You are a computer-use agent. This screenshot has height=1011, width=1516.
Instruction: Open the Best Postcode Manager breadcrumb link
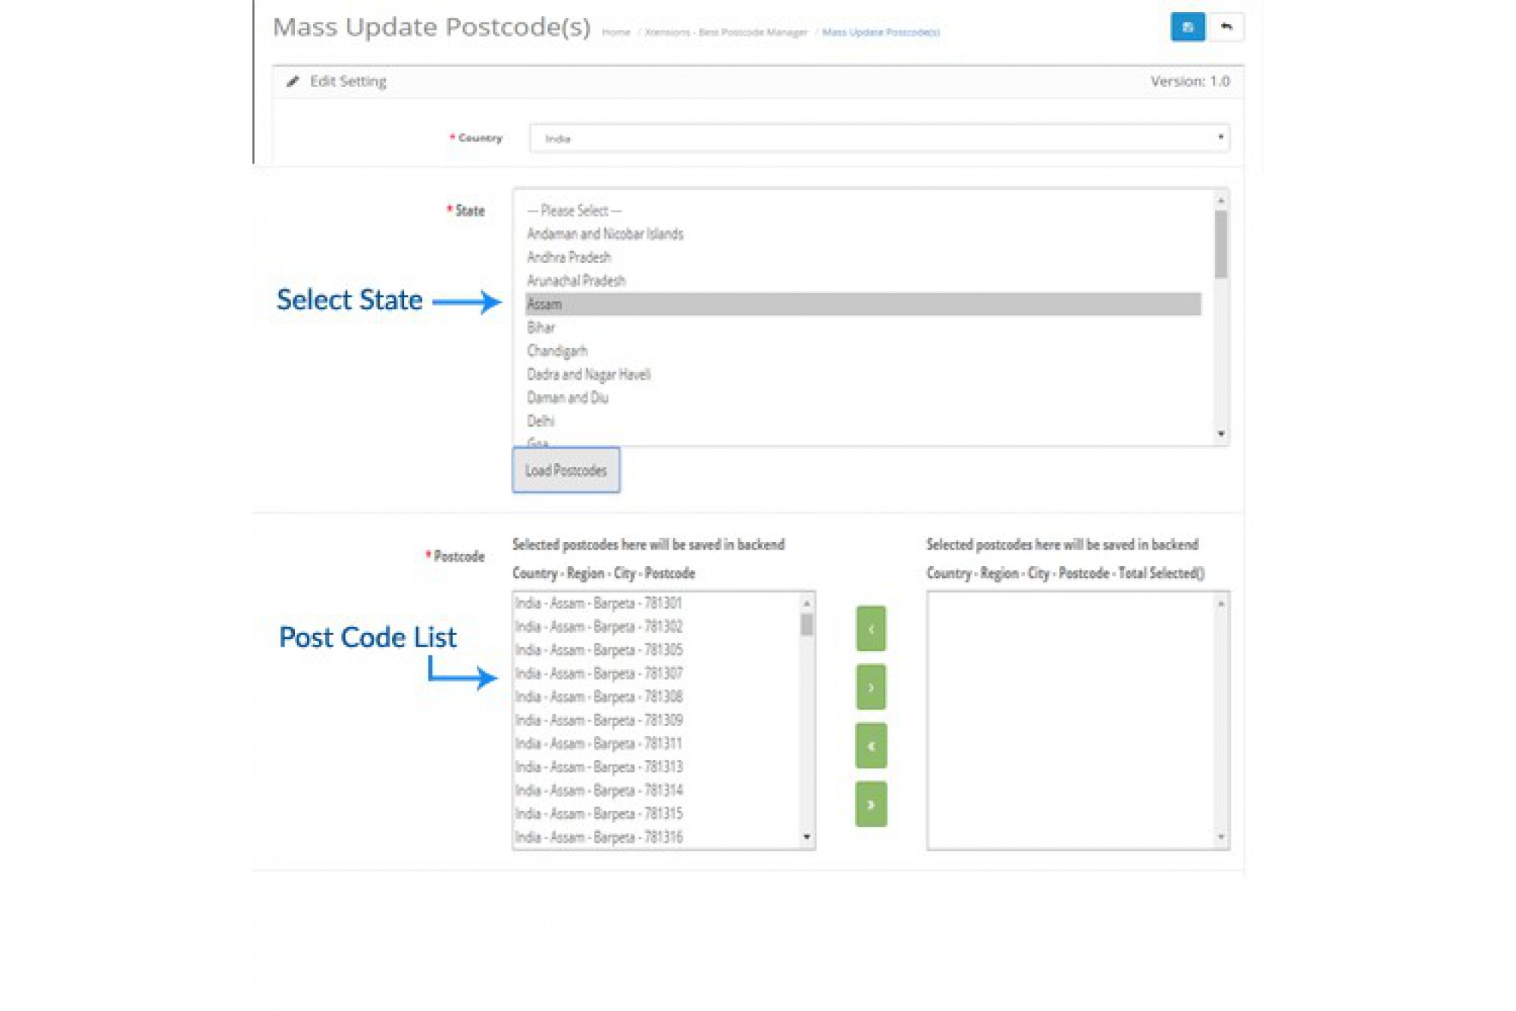(x=725, y=32)
